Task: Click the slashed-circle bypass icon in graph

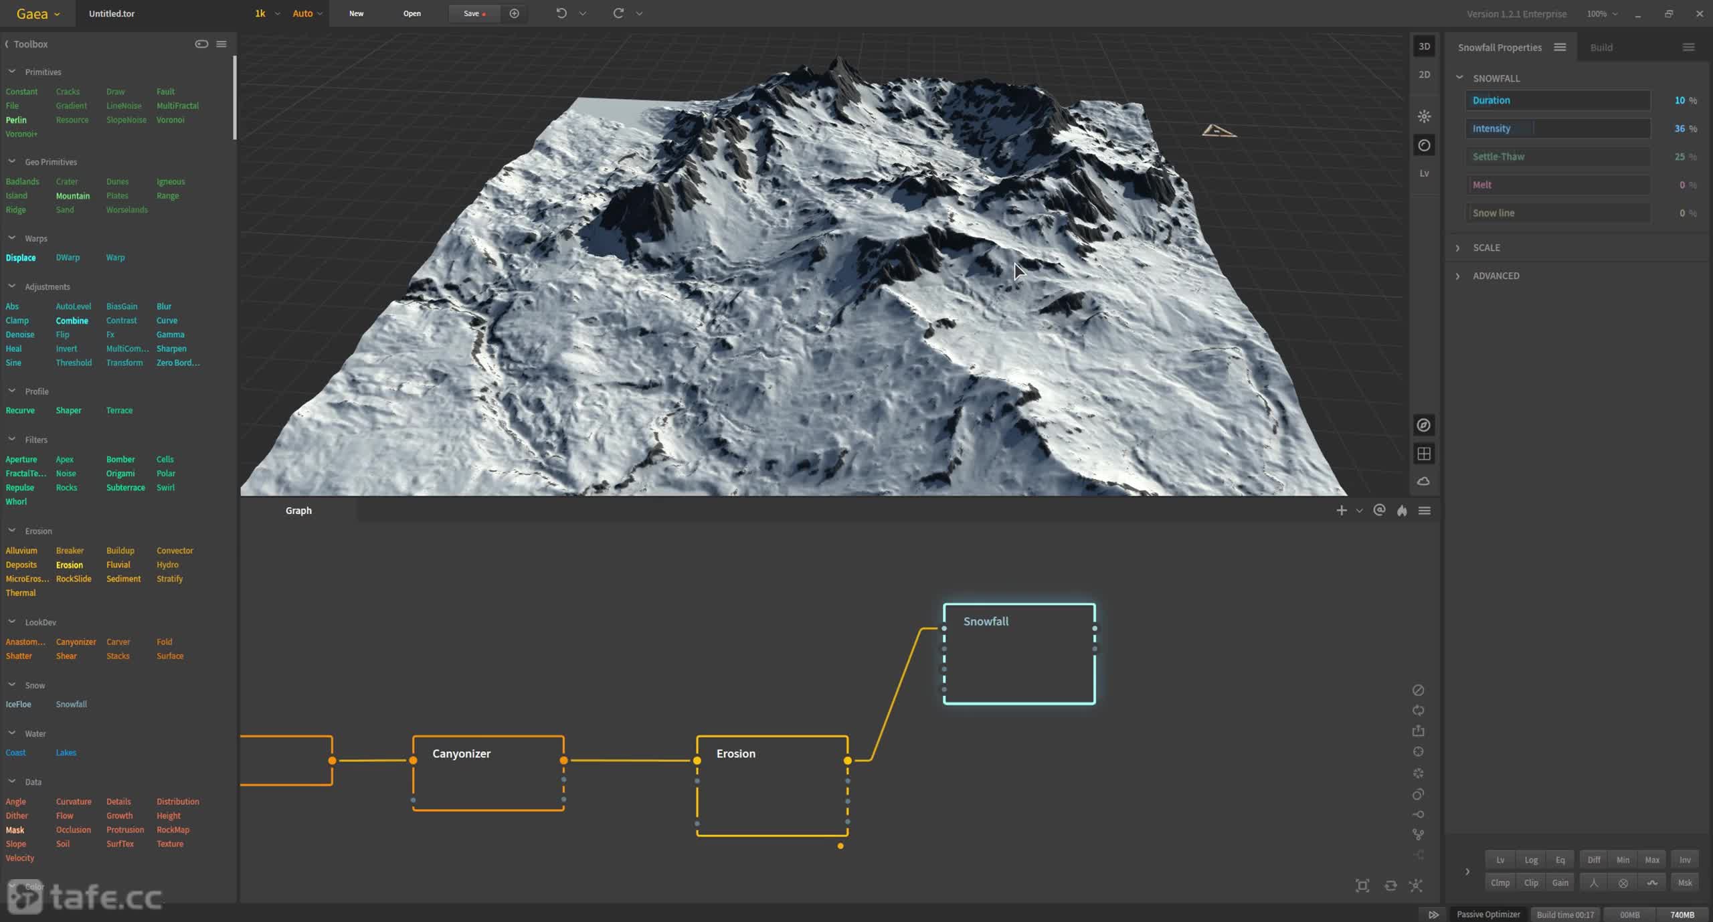Action: coord(1418,690)
